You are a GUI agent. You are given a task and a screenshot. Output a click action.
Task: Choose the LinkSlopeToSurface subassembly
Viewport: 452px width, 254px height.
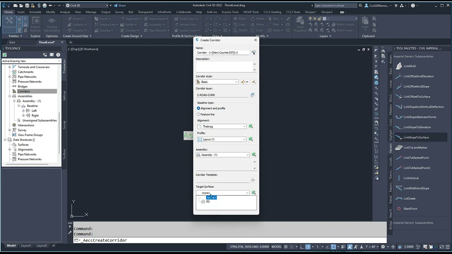[416, 137]
